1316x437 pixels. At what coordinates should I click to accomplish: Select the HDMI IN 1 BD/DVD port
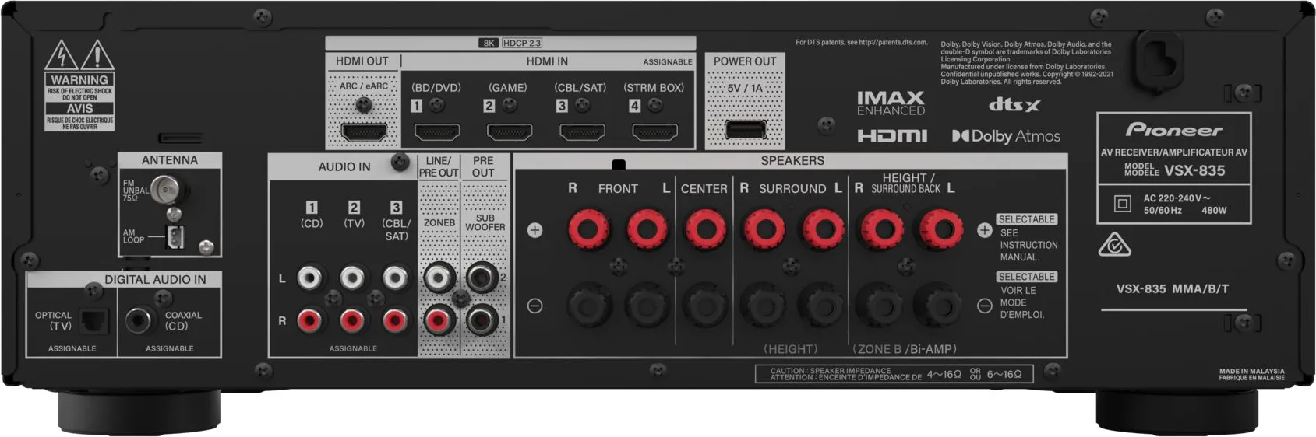[436, 131]
